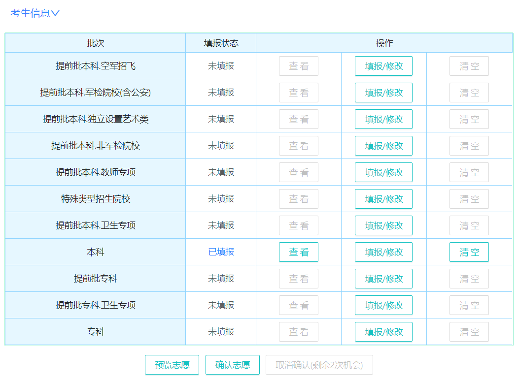Click the 批次 column header

[x=96, y=43]
